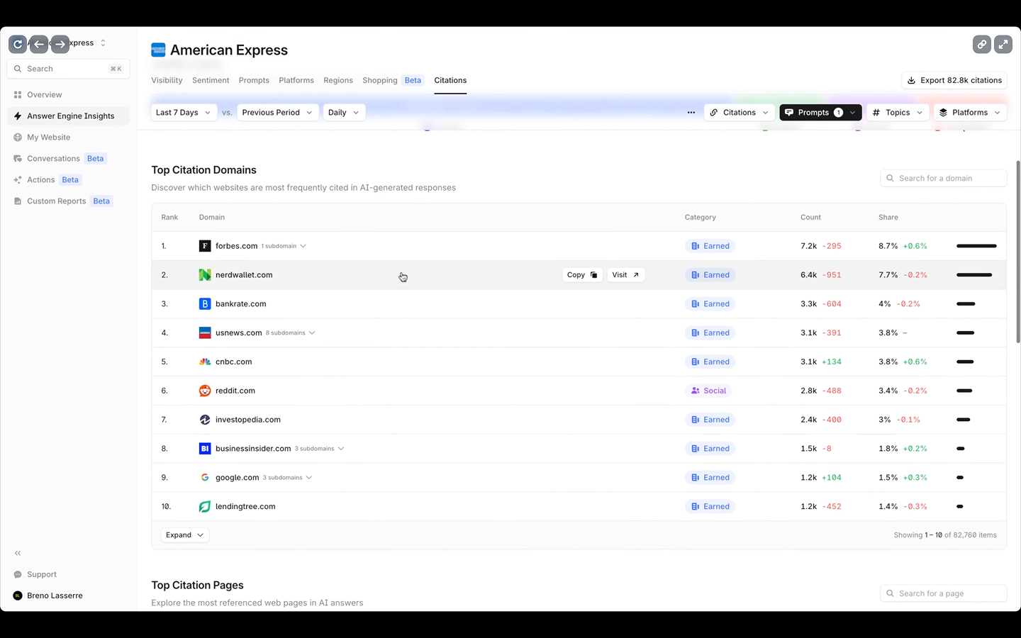
Task: Open the Expand dropdown below the table
Action: (x=184, y=535)
